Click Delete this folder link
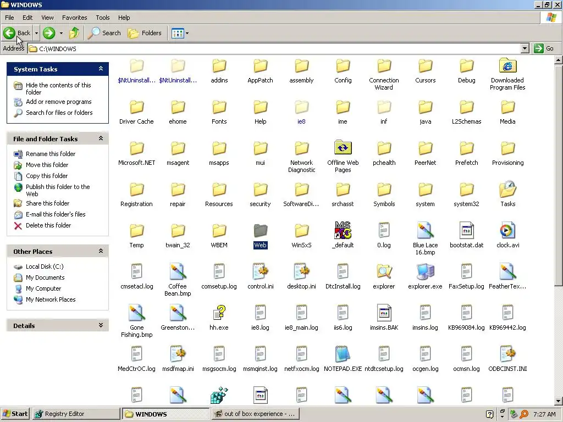 (x=48, y=225)
